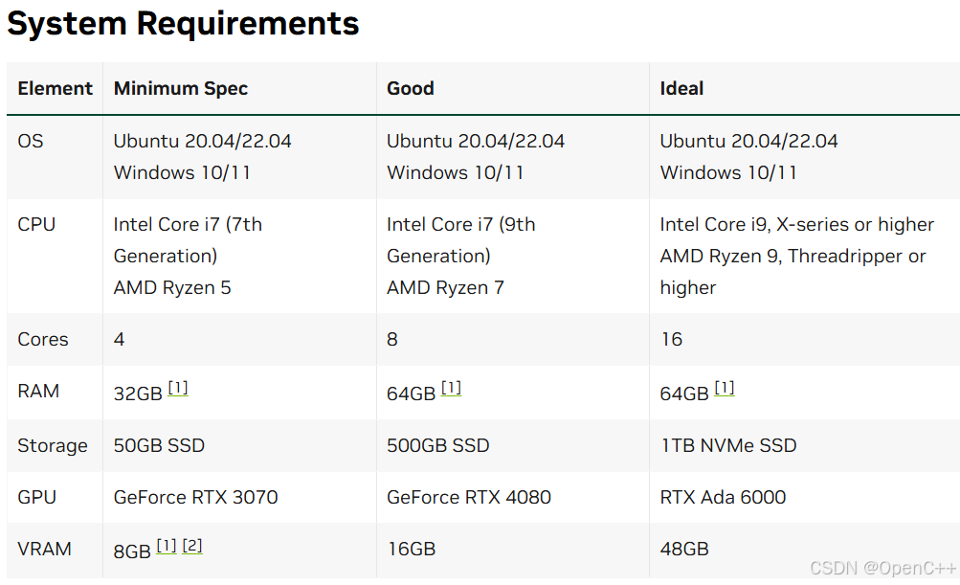Click the Good column header
This screenshot has height=585, width=960.
point(411,88)
